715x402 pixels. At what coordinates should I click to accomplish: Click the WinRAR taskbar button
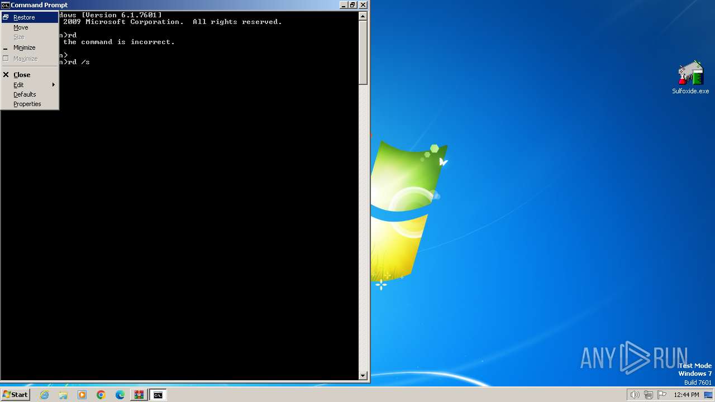pyautogui.click(x=139, y=395)
